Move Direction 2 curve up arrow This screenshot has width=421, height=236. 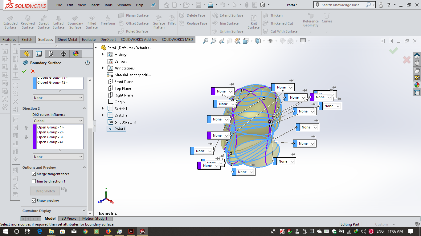click(x=26, y=128)
